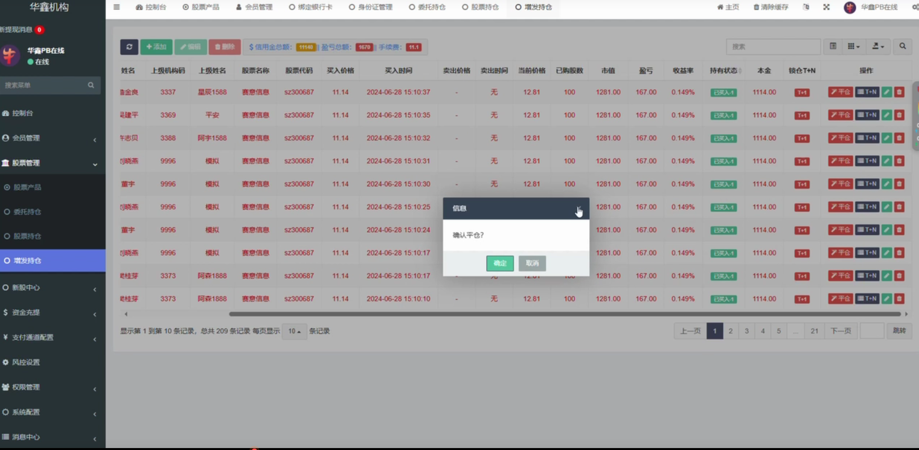Select 股票产品 in the sidebar submenu
This screenshot has height=450, width=919.
[27, 187]
